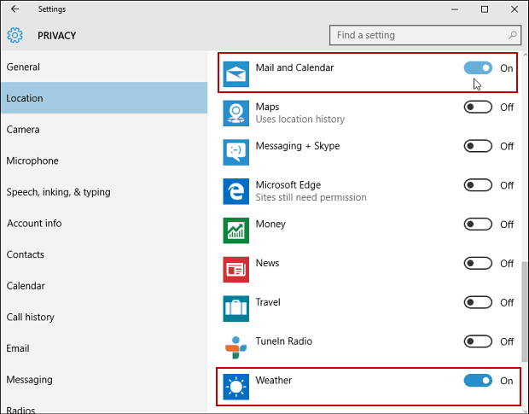Click the TuneIn Radio icon
529x414 pixels.
pyautogui.click(x=235, y=347)
